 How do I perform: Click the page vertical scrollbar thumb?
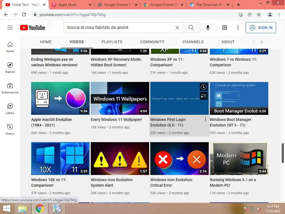point(283,153)
